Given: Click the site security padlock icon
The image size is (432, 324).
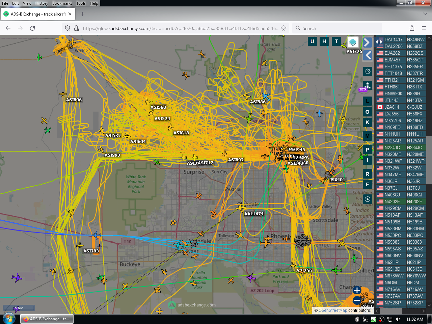Looking at the screenshot, I should click(77, 28).
